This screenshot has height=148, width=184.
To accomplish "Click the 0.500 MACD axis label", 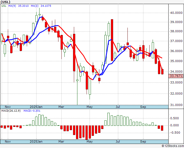I will pos(175,118).
